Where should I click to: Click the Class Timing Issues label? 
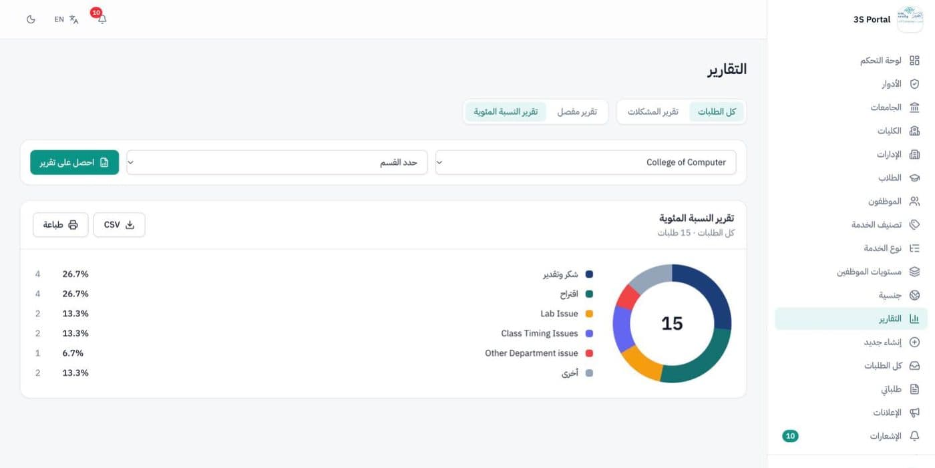pyautogui.click(x=540, y=333)
